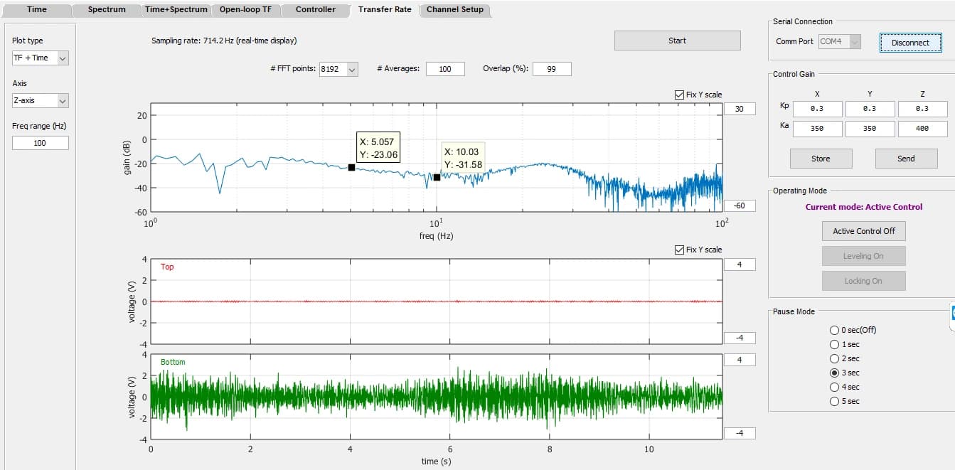Turn Active Control Off
This screenshot has height=470, width=955.
coord(864,231)
